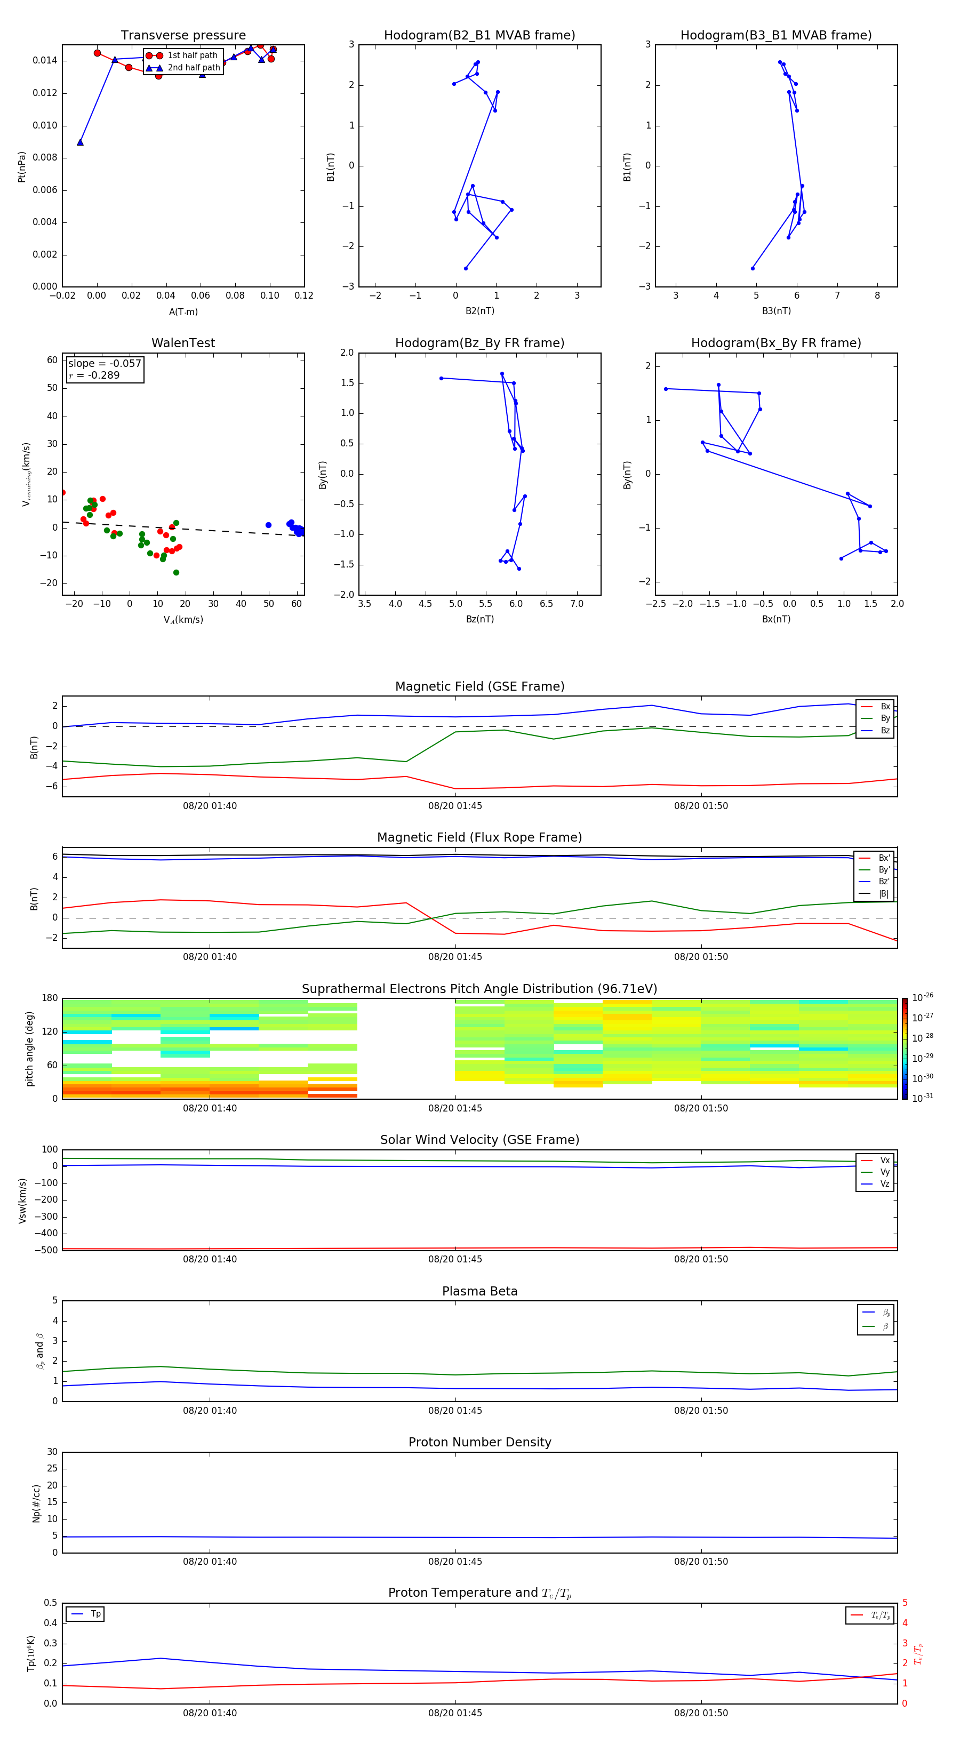The width and height of the screenshot is (960, 1760).
Task: Select 'Bz' in GSE magnetic field legend
Action: (875, 731)
